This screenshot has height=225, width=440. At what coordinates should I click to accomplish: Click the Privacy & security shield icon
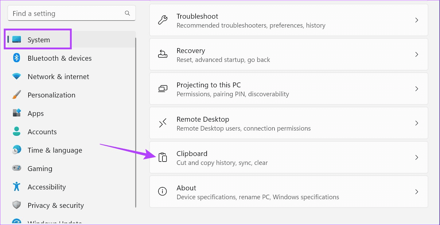pyautogui.click(x=17, y=205)
